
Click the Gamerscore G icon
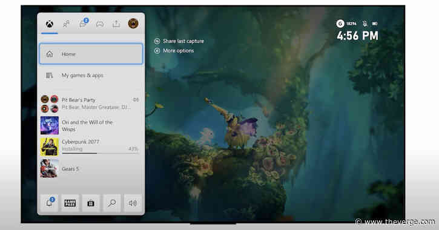(x=340, y=24)
